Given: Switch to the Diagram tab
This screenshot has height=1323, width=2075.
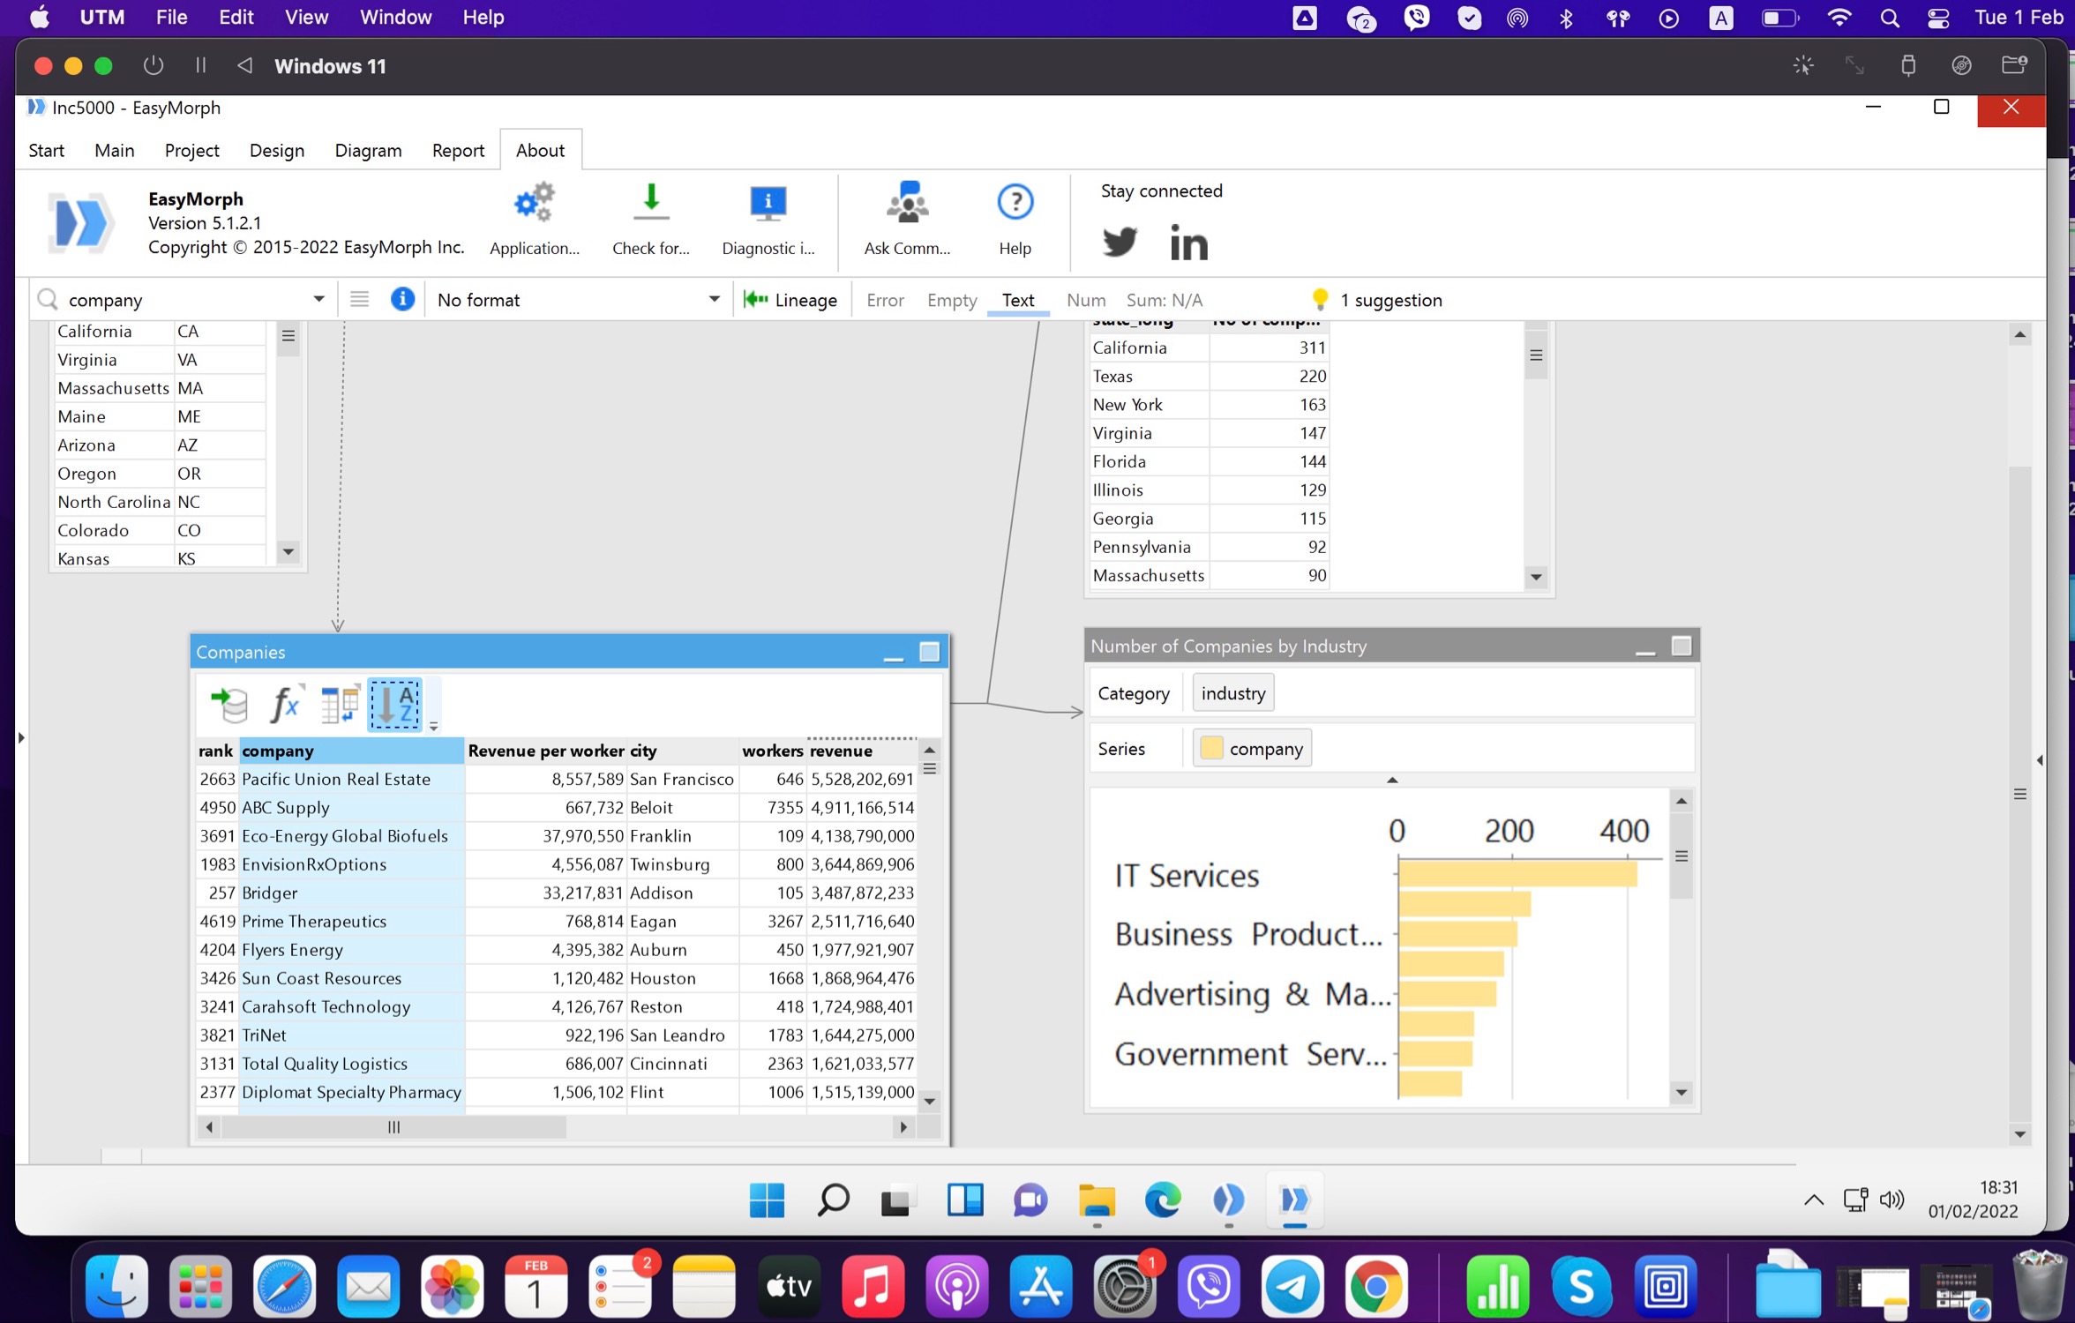Looking at the screenshot, I should (368, 150).
